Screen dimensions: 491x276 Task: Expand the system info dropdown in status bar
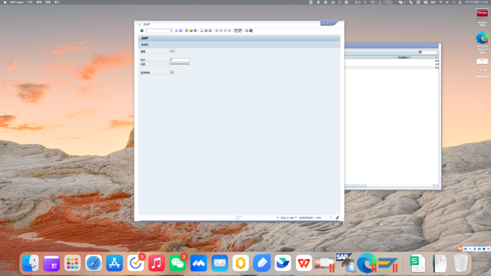coord(295,217)
